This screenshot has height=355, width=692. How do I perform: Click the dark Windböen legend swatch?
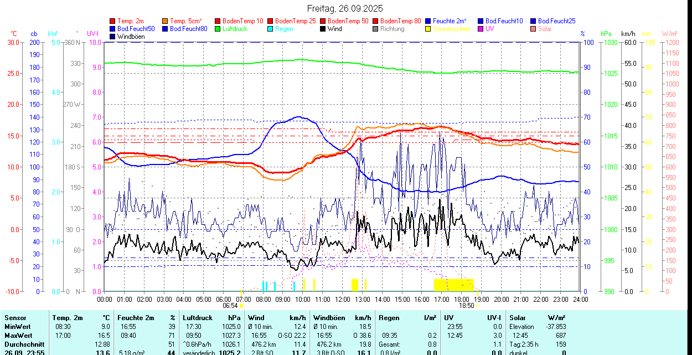[113, 37]
